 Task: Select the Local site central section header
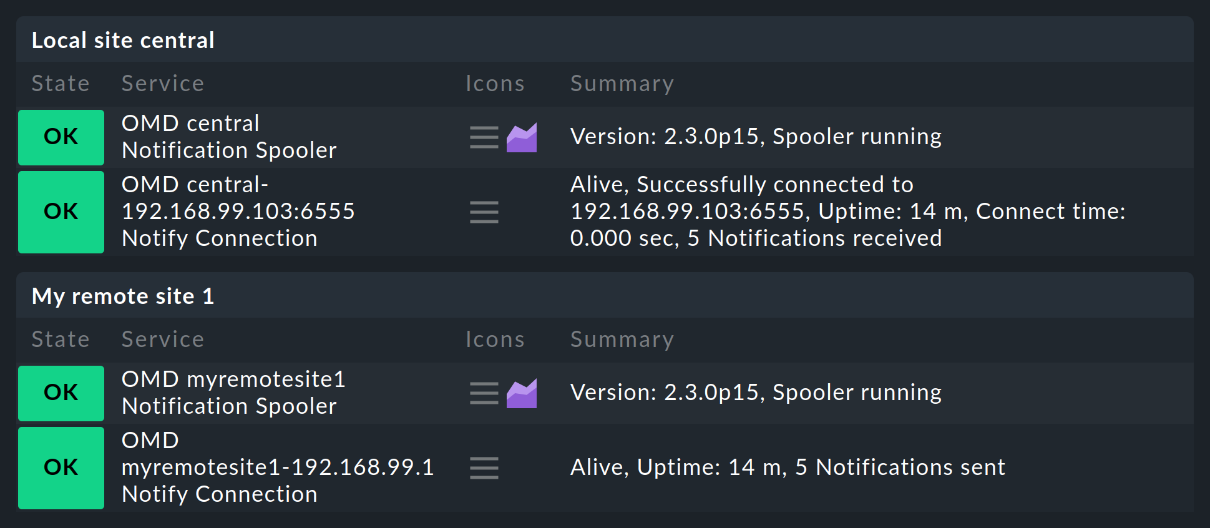click(123, 40)
